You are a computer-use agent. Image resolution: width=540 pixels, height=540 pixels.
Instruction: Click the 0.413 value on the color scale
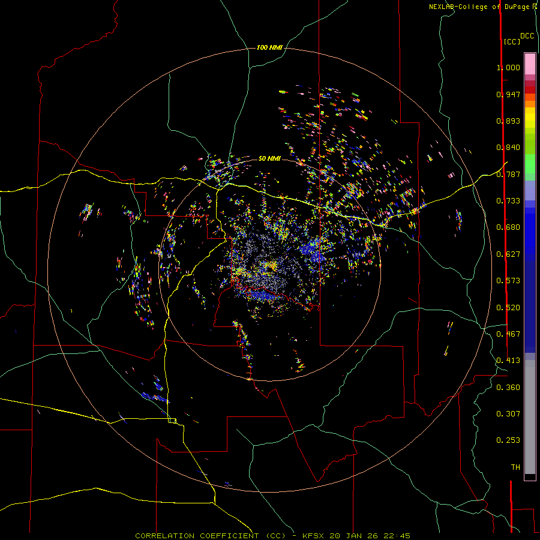508,361
